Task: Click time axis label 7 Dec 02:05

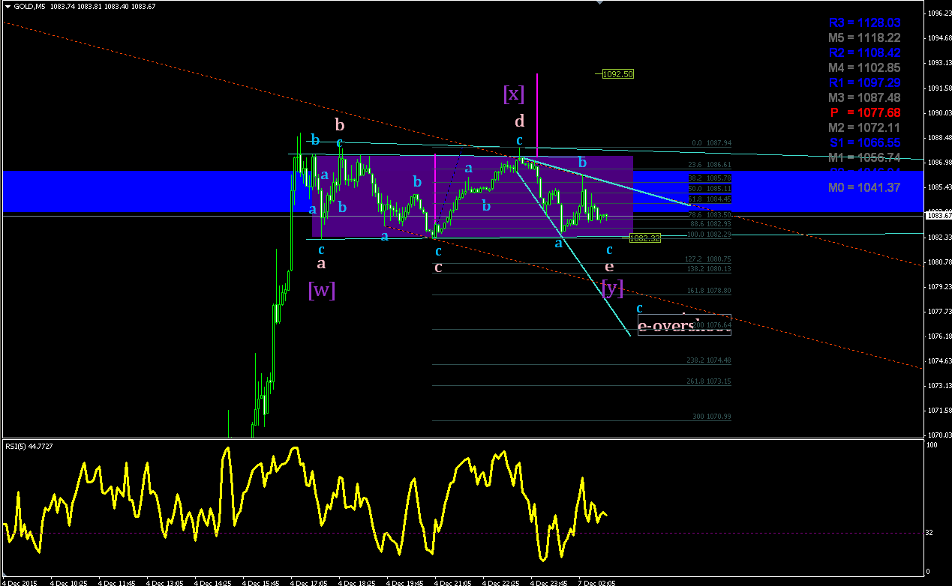Action: click(596, 582)
